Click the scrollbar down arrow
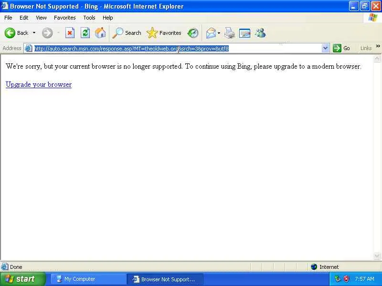This screenshot has width=382, height=286. (377, 255)
